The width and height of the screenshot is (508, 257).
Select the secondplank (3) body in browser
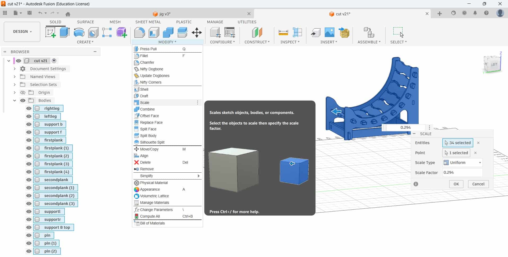56,204
